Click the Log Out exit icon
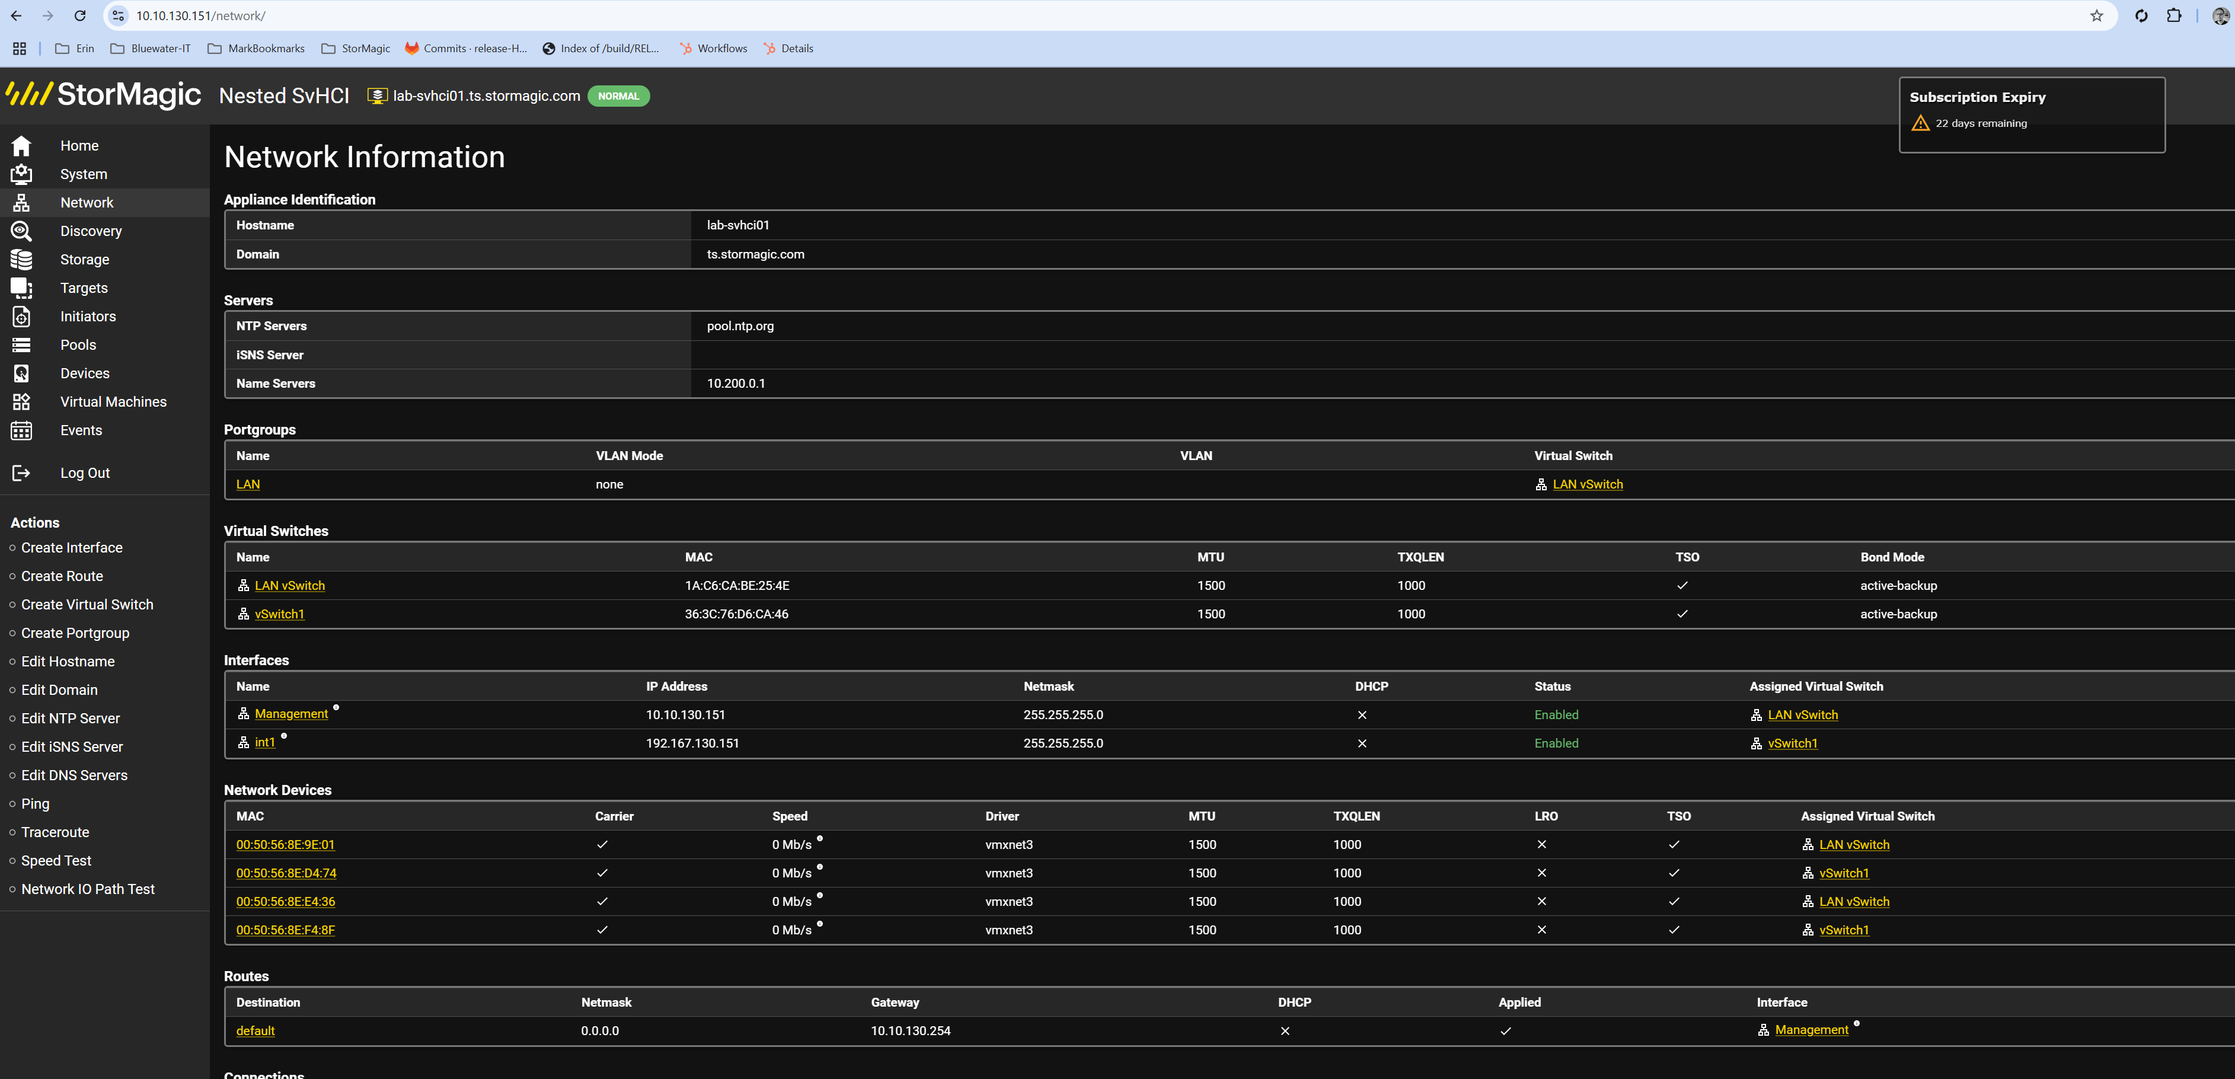This screenshot has width=2235, height=1079. click(x=21, y=473)
